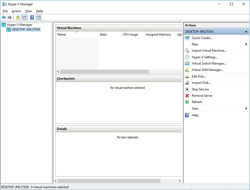Click the Inspect Disk icon
Image resolution: width=250 pixels, height=190 pixels.
click(187, 83)
